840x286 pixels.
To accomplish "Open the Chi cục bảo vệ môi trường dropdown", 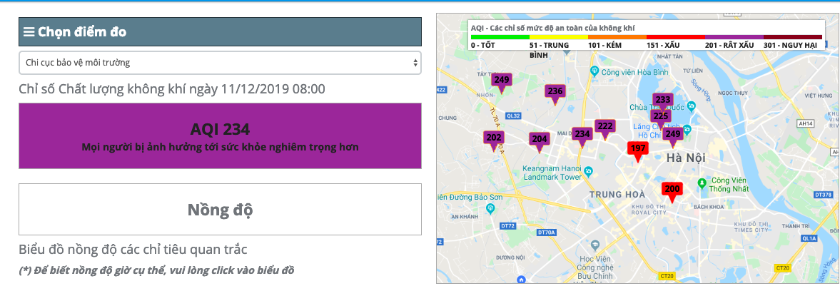I will tap(221, 63).
